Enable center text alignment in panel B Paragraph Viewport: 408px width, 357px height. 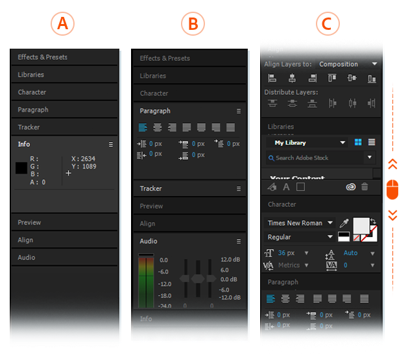[x=157, y=127]
